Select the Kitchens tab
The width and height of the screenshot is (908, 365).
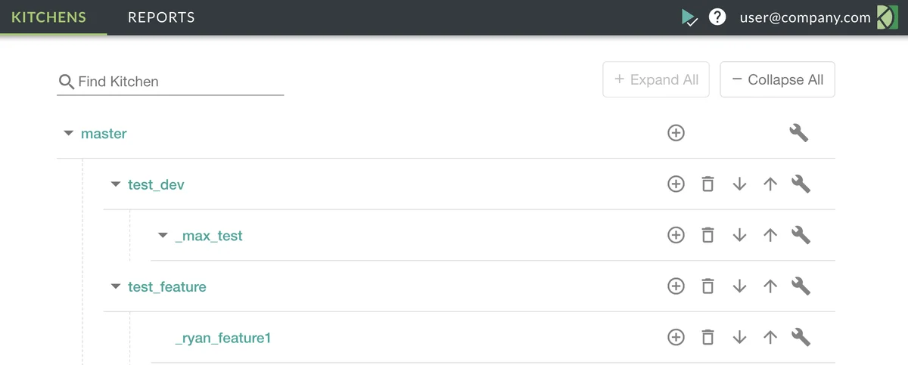[49, 17]
